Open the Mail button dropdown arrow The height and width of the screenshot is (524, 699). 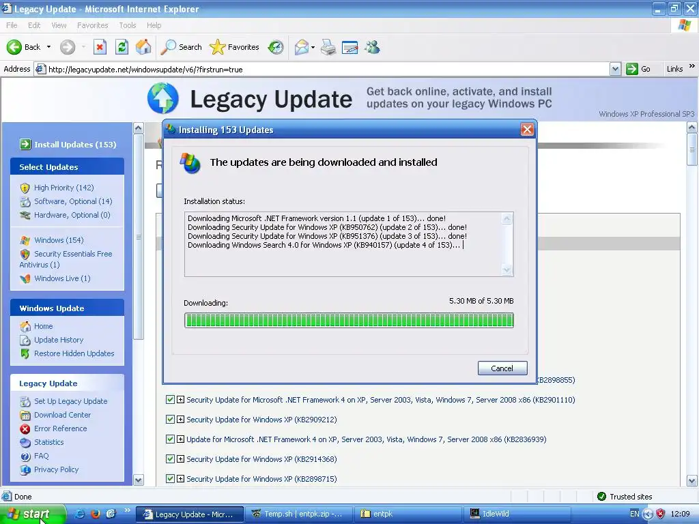pyautogui.click(x=313, y=47)
